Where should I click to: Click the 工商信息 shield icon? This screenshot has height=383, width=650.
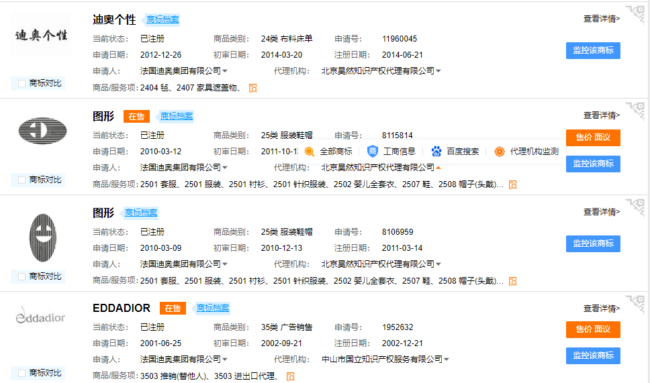(x=372, y=152)
